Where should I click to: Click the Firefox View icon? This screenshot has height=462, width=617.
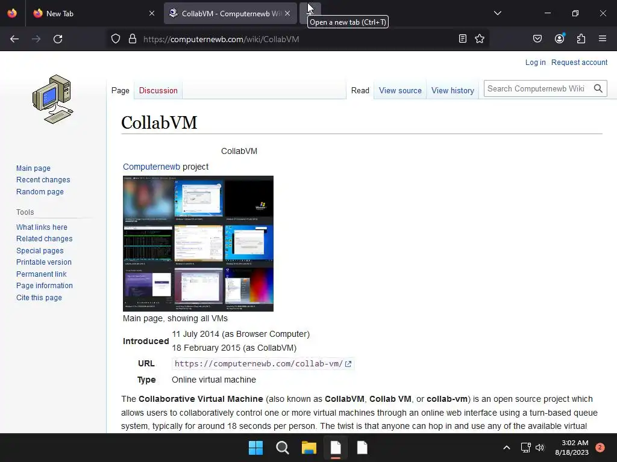[x=12, y=13]
